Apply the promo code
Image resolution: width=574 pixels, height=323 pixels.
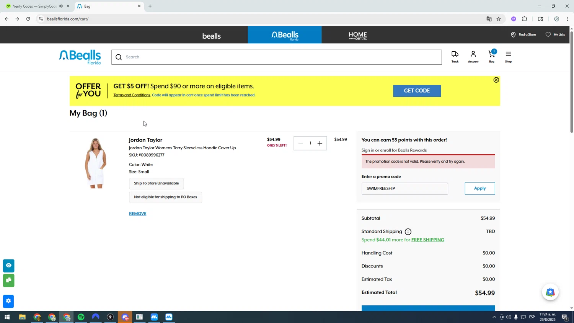click(x=480, y=188)
